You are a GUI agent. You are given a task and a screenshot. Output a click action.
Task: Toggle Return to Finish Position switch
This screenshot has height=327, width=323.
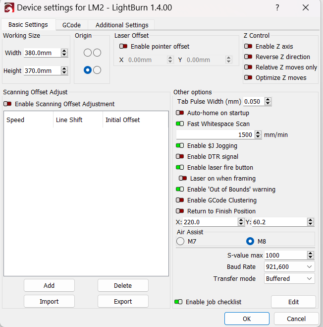click(180, 211)
